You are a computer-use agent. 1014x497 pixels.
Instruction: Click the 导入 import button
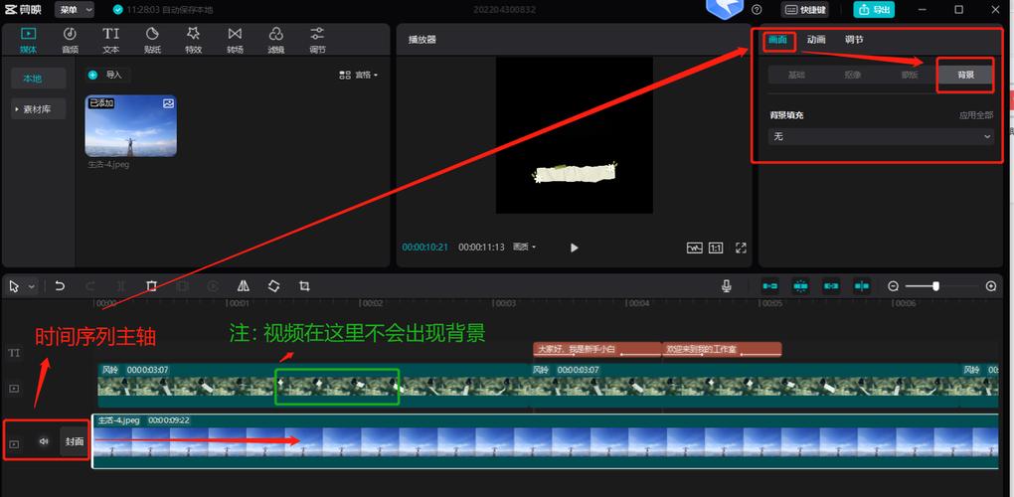pos(108,75)
